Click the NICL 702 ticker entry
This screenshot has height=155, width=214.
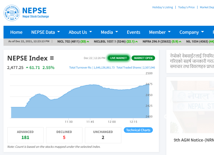pos(73,41)
